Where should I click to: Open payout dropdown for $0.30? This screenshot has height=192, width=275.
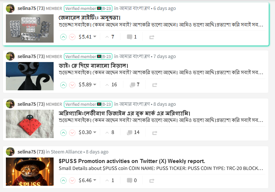pyautogui.click(x=95, y=132)
